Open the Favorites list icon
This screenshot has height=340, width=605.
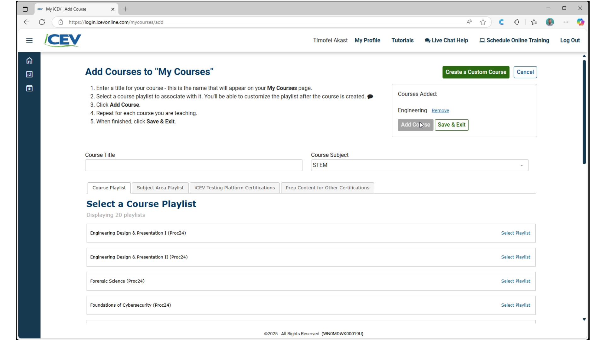click(534, 22)
